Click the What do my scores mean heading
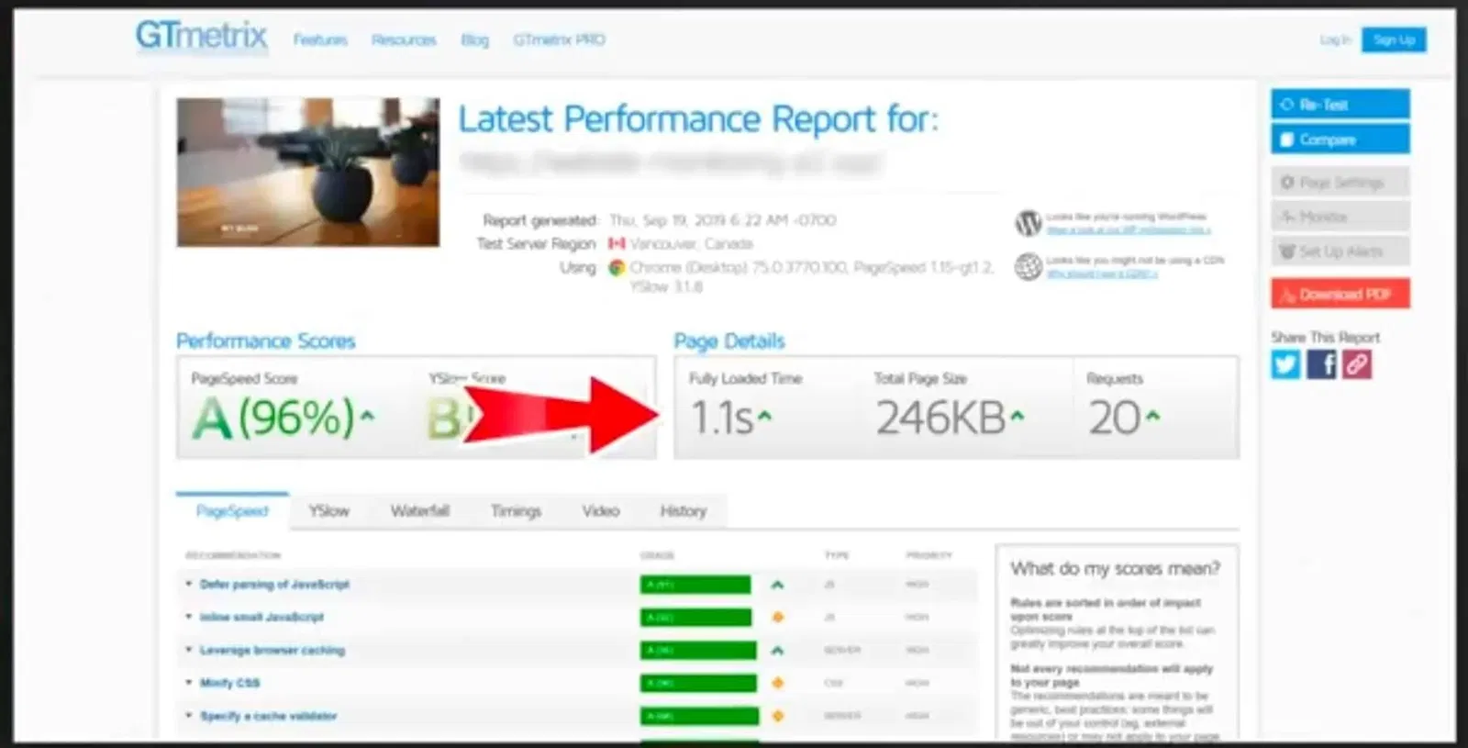This screenshot has height=748, width=1468. pos(1116,569)
